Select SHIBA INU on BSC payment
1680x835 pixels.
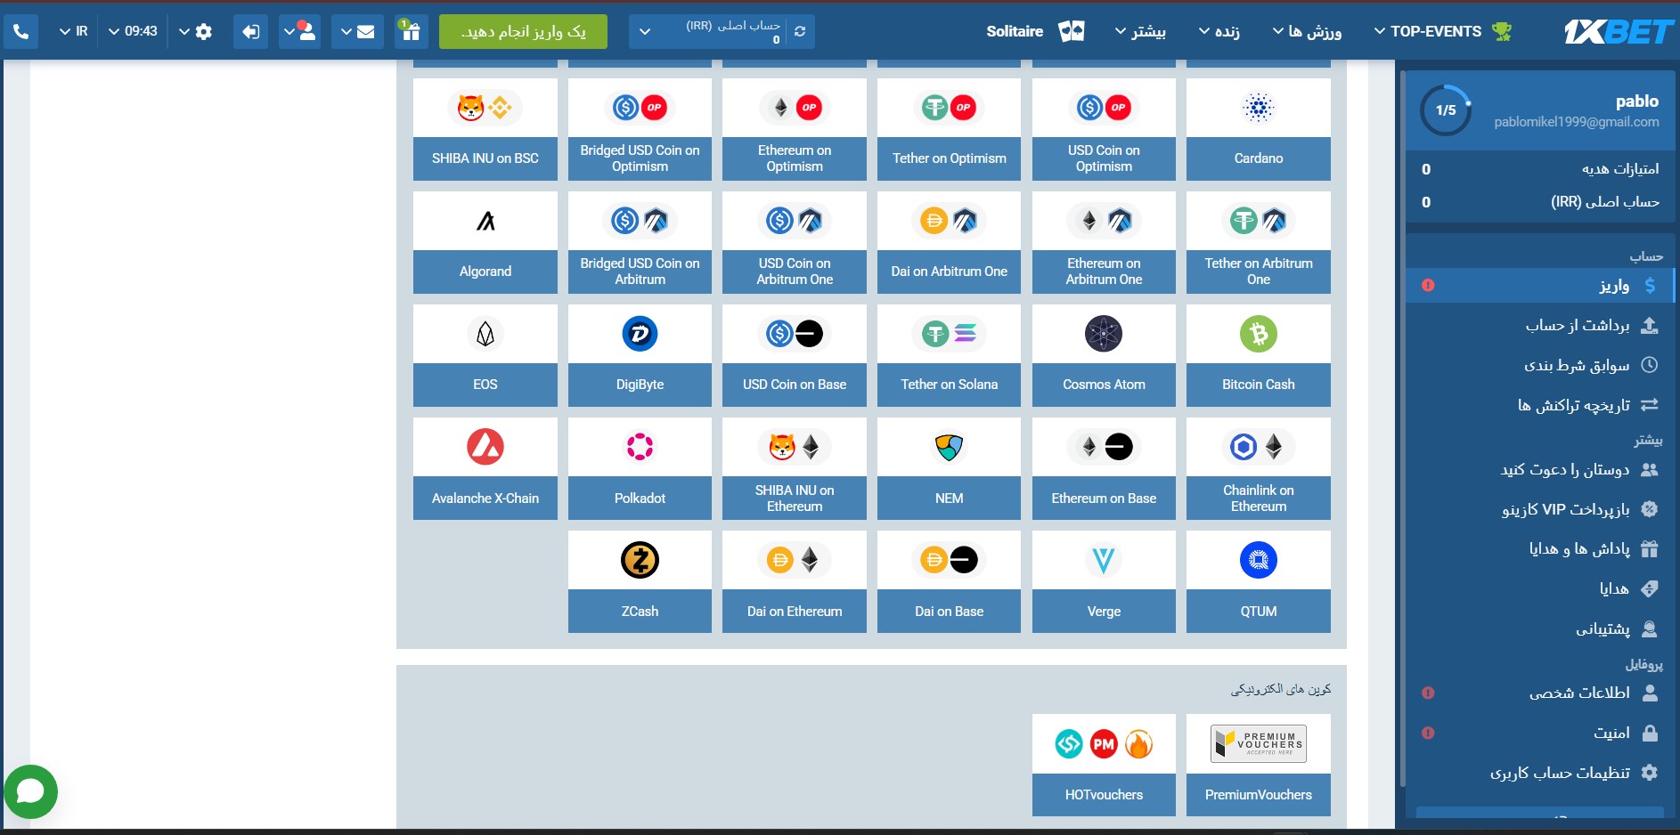click(485, 129)
